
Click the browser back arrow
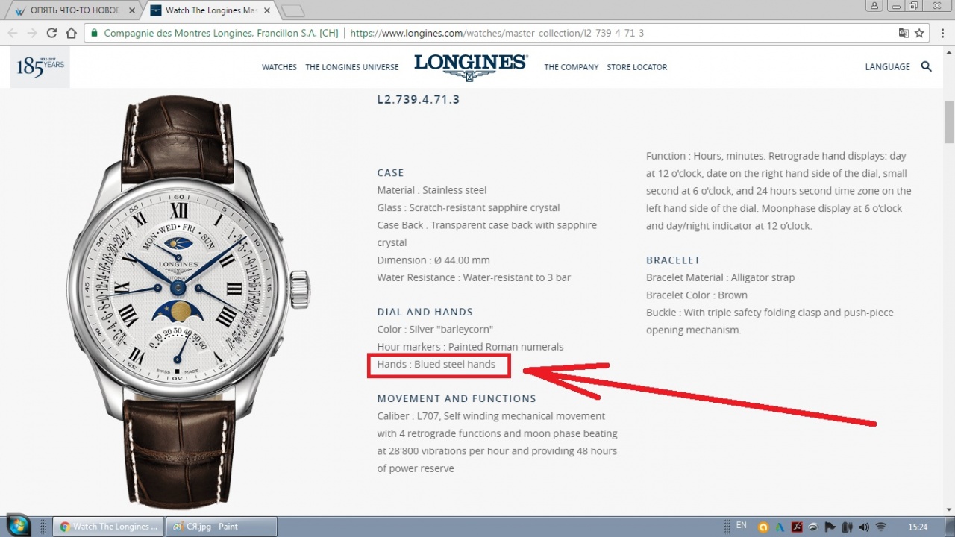13,33
